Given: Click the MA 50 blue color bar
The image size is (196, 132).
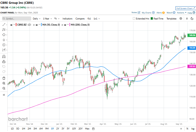Looking at the screenshot, I should point(41,25).
